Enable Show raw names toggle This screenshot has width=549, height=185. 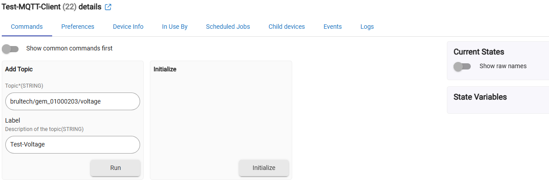[462, 66]
